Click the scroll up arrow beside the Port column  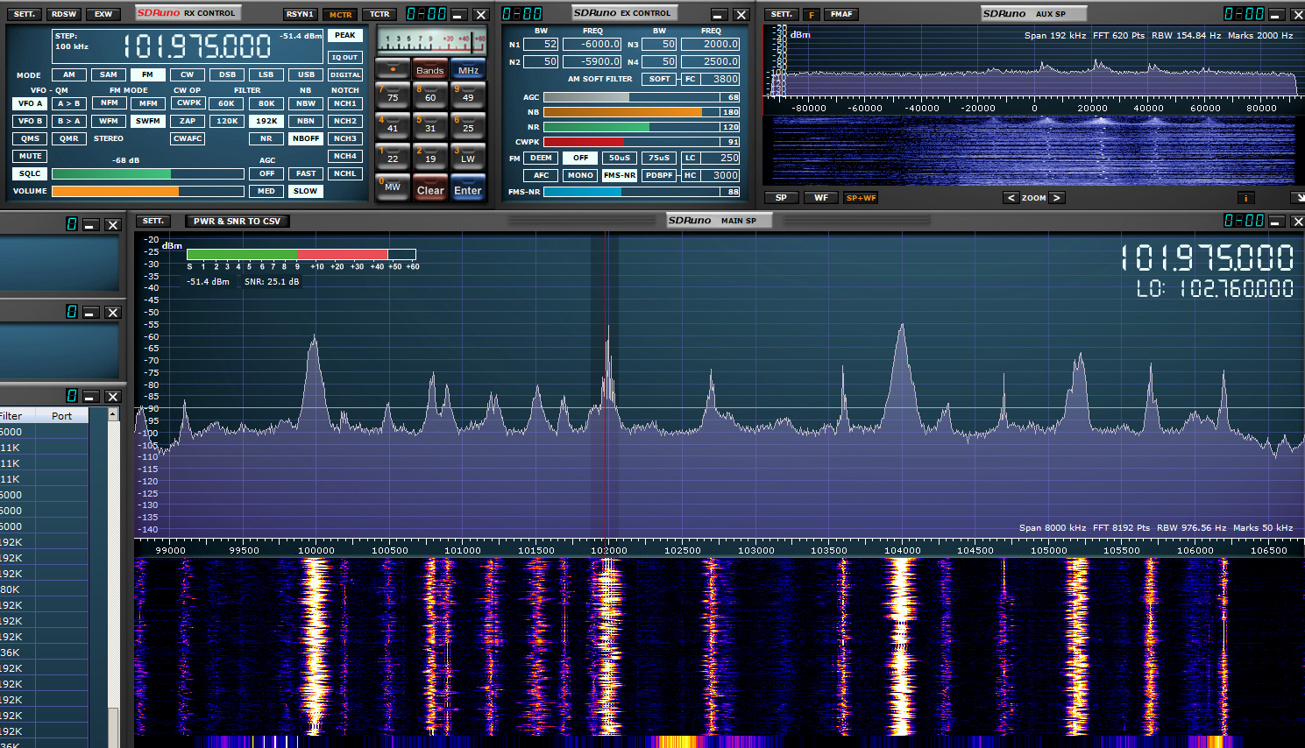pyautogui.click(x=113, y=414)
